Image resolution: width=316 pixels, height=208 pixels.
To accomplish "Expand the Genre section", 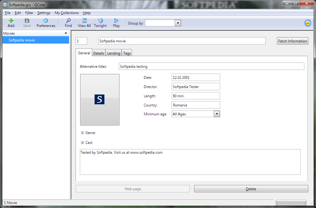I will pyautogui.click(x=82, y=133).
